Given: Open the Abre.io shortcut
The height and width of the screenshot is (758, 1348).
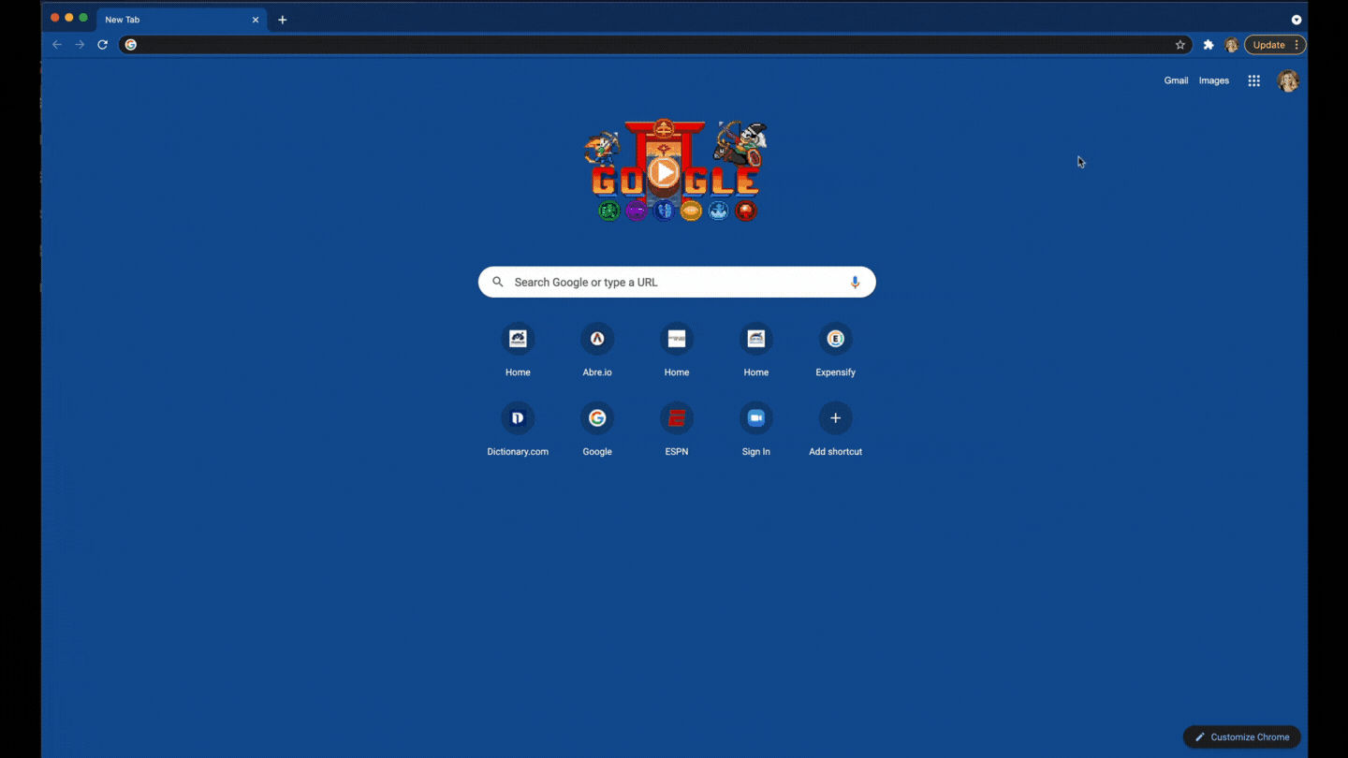Looking at the screenshot, I should [x=597, y=350].
